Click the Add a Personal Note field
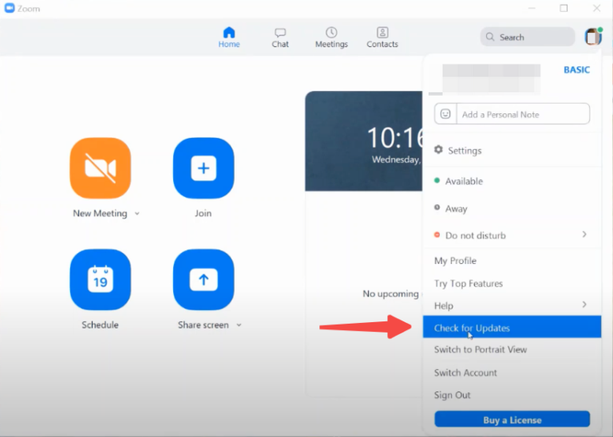 click(523, 114)
